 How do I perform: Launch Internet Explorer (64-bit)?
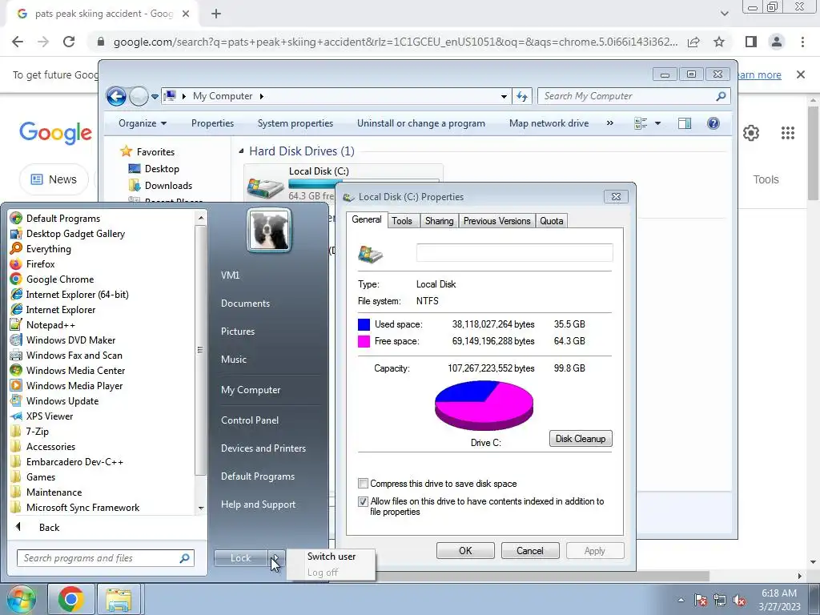[x=77, y=295]
